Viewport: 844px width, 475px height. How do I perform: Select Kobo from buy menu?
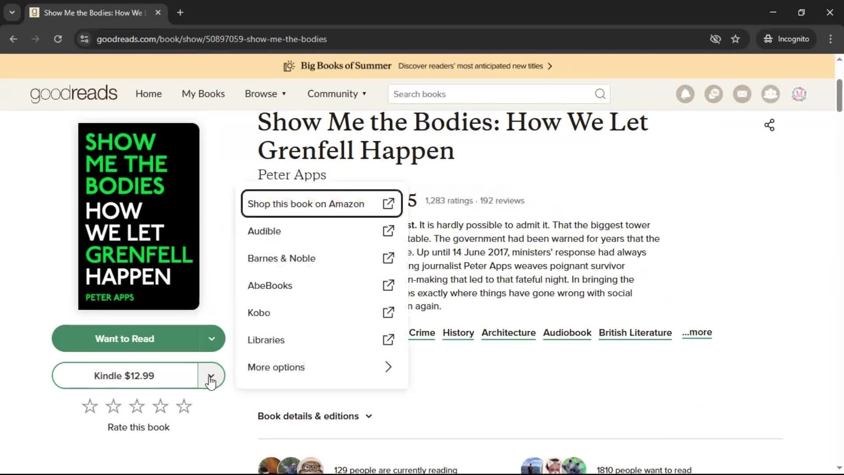(x=321, y=313)
